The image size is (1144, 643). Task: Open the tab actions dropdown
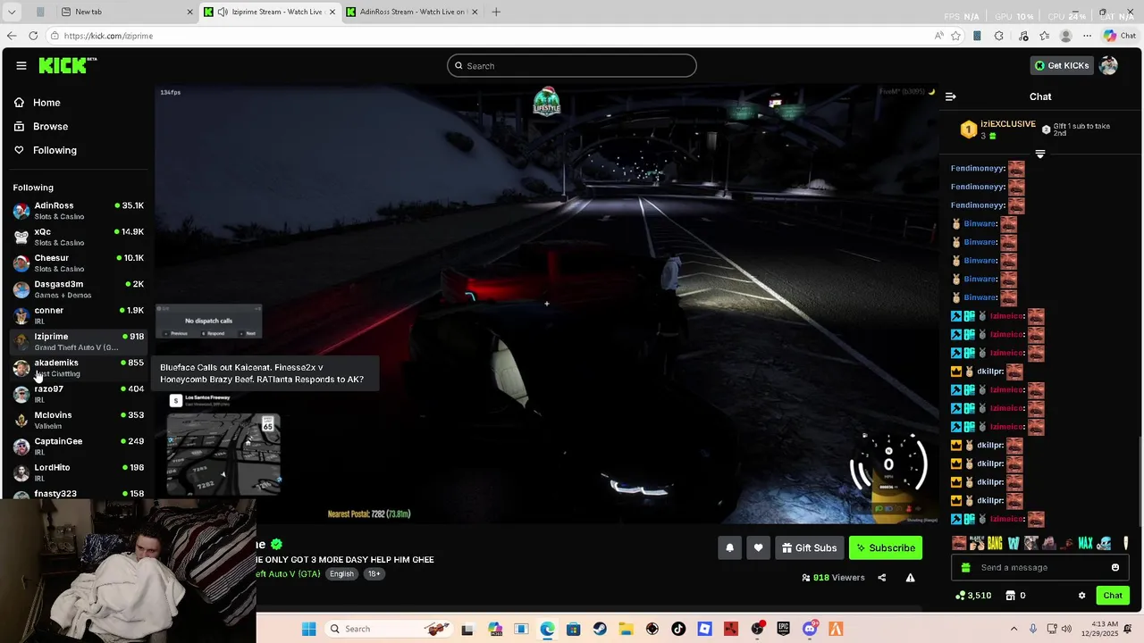coord(12,12)
